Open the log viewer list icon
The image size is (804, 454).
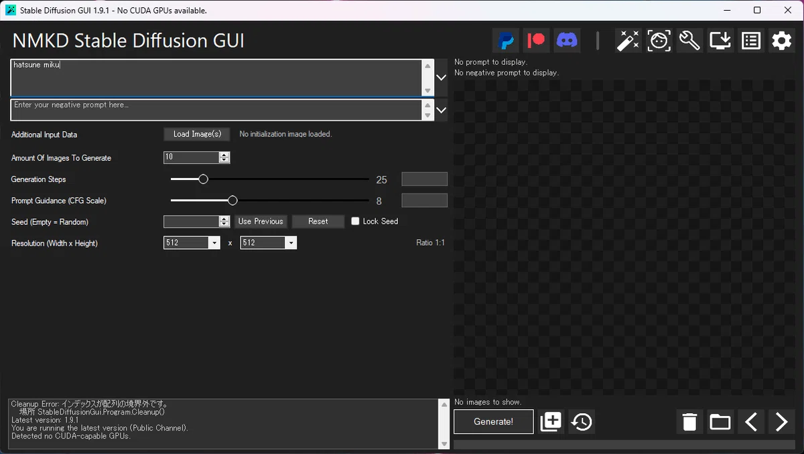click(751, 41)
